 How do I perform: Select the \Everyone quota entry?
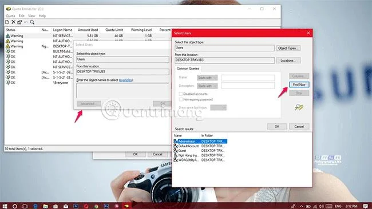(61, 83)
